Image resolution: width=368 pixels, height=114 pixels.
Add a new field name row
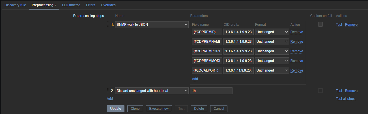pos(195,79)
